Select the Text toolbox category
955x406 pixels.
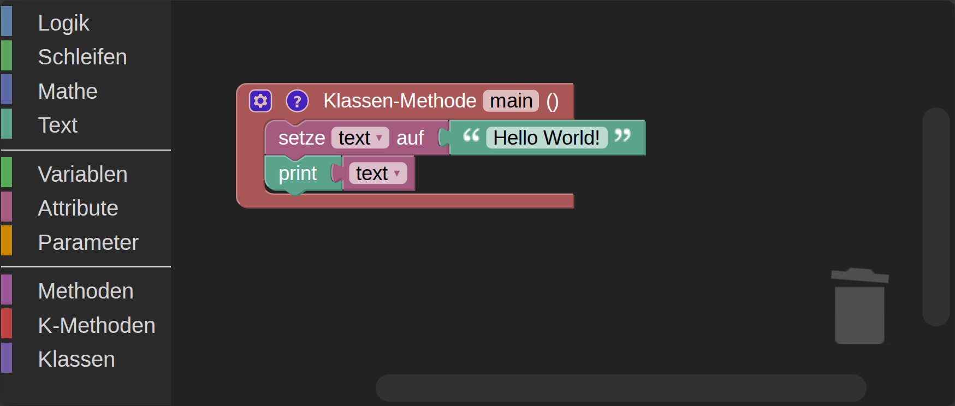(x=58, y=125)
